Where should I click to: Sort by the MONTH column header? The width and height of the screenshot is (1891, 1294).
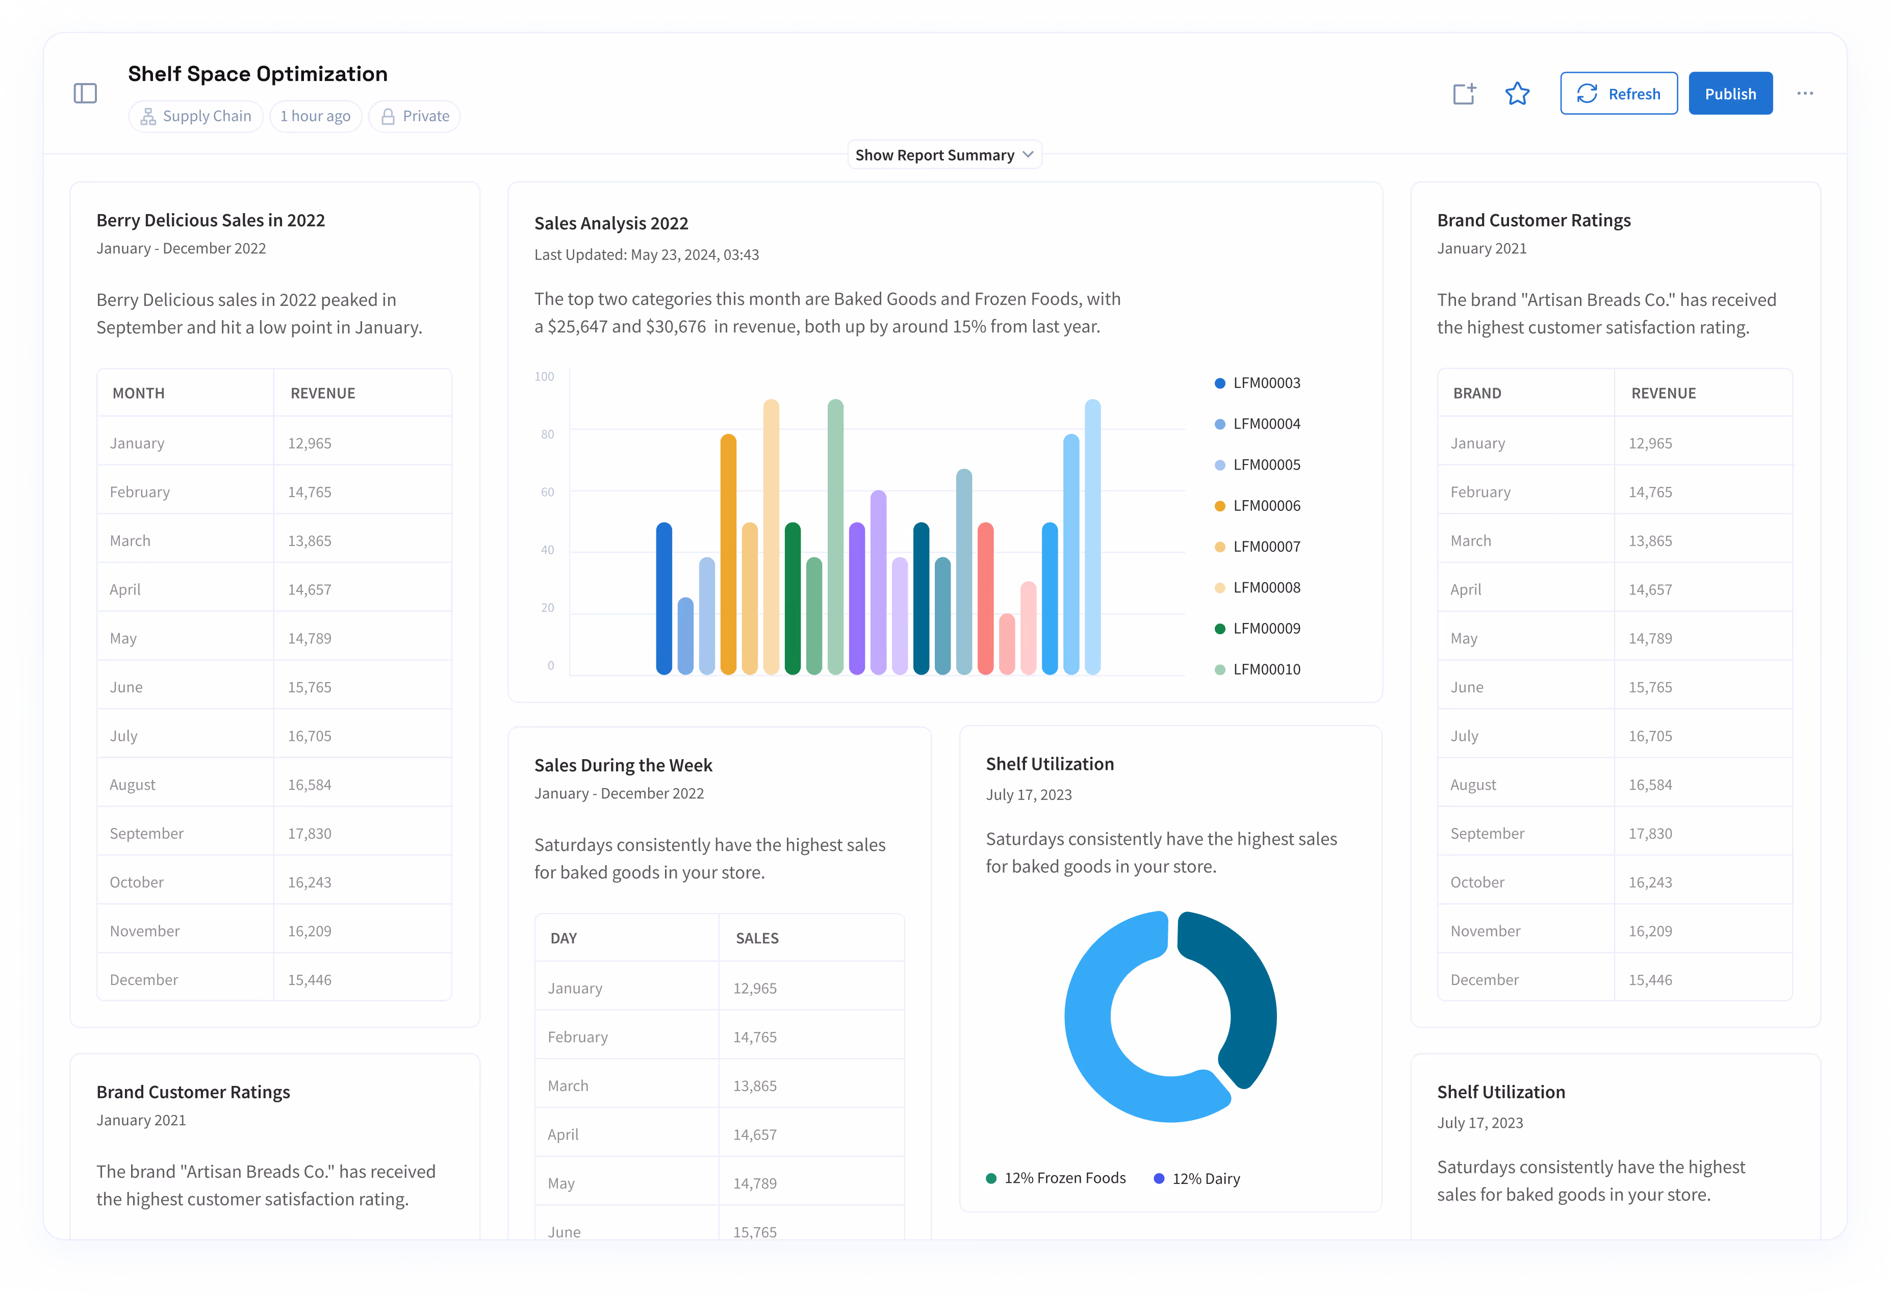[138, 393]
